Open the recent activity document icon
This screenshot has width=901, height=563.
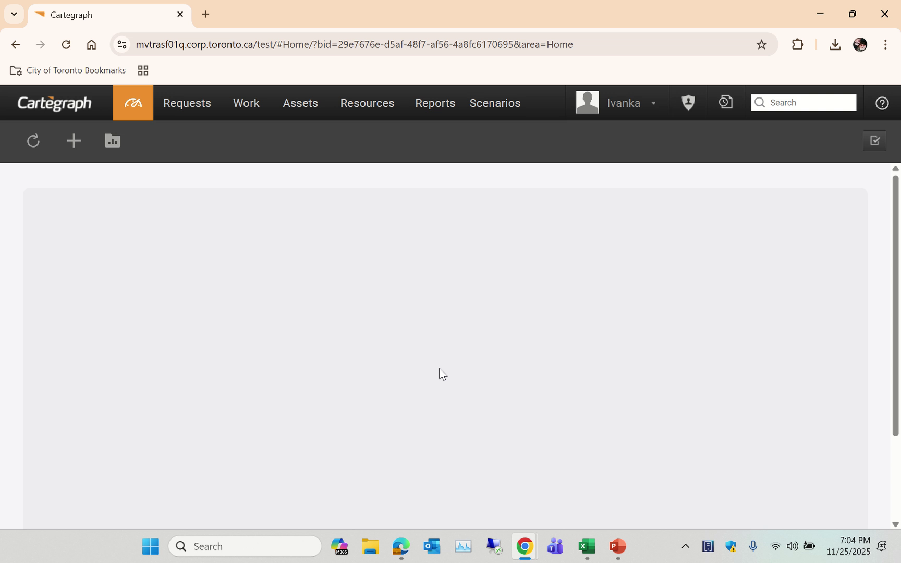click(725, 103)
